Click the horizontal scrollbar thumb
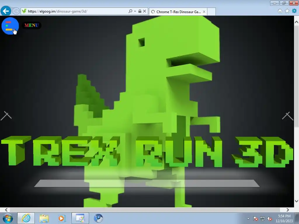 point(145,210)
